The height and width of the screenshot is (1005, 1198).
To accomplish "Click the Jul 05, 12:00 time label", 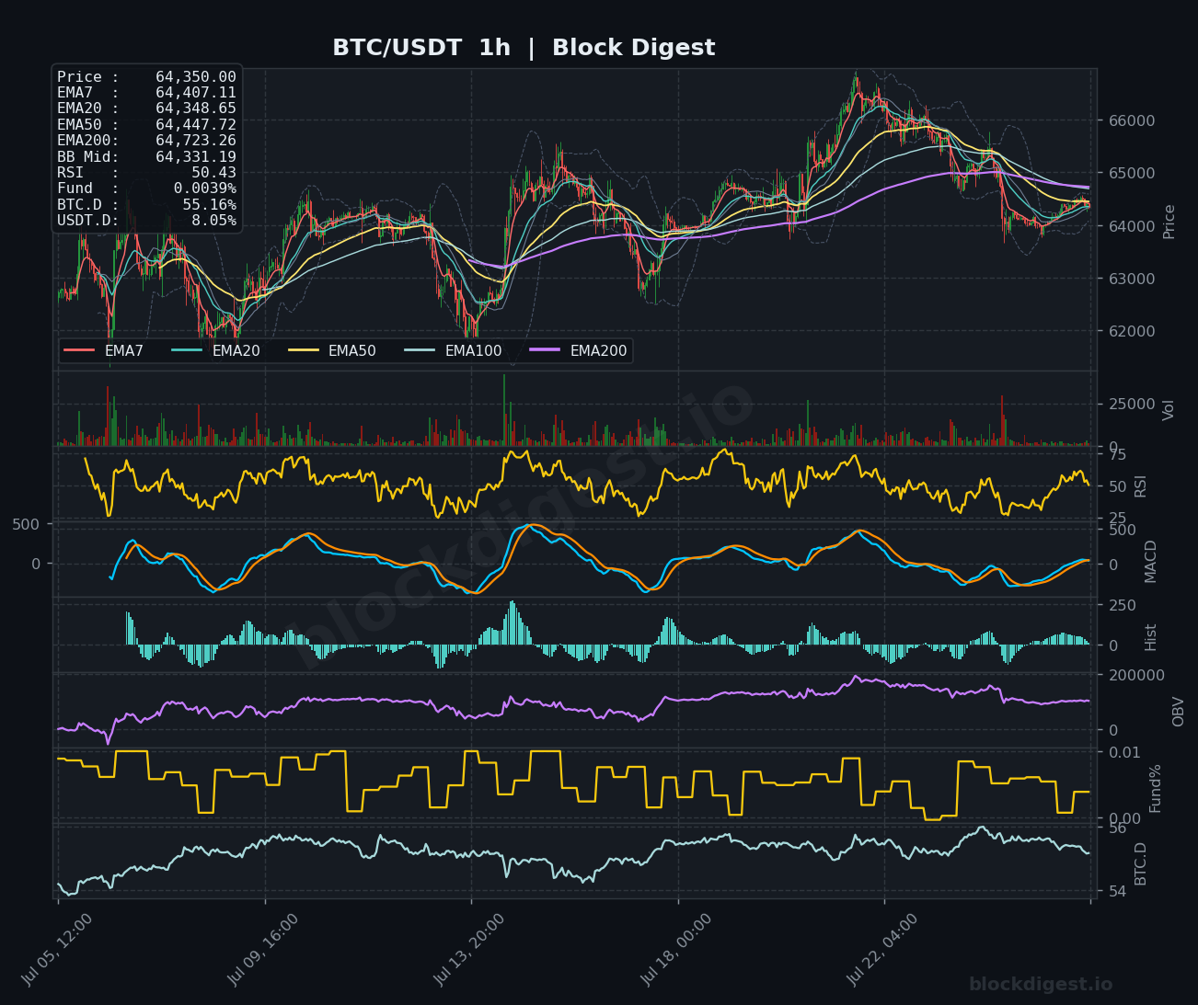I will coord(57,950).
